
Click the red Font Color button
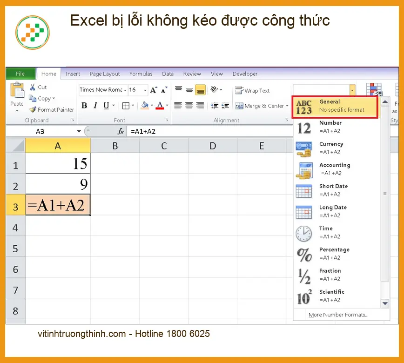pyautogui.click(x=160, y=105)
